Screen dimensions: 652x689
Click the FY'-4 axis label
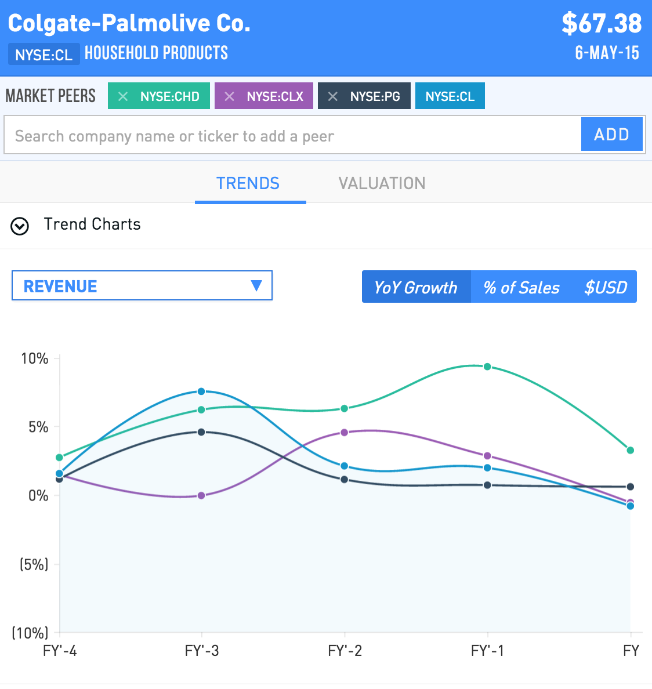coord(60,650)
